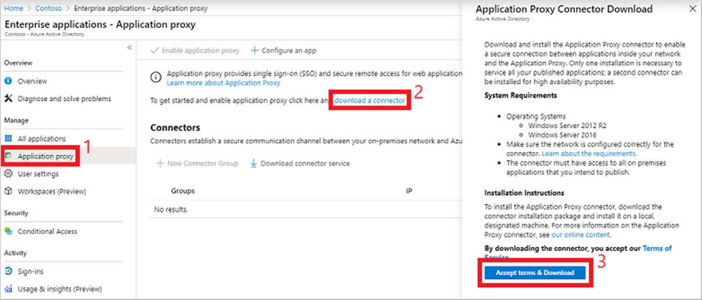Screen dimensions: 702x300
Task: Click the Installation Instructions heading
Action: (x=524, y=192)
